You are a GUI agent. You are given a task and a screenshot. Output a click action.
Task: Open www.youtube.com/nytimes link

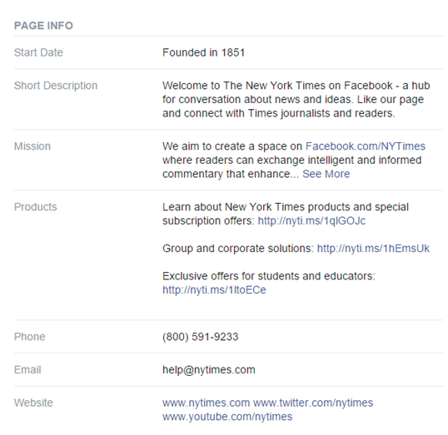227,417
